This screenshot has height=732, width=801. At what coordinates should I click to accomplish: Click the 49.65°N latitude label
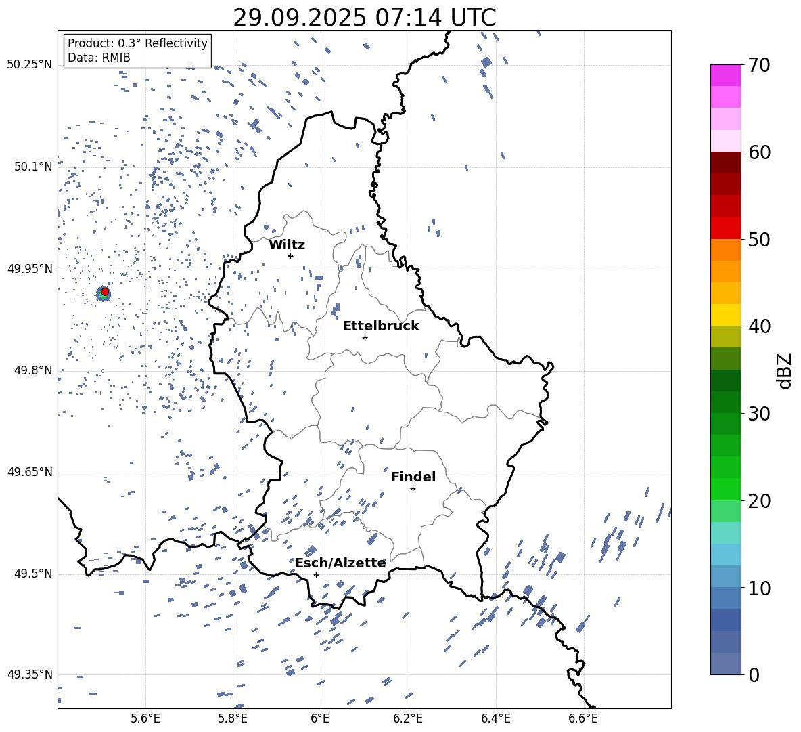tap(30, 472)
